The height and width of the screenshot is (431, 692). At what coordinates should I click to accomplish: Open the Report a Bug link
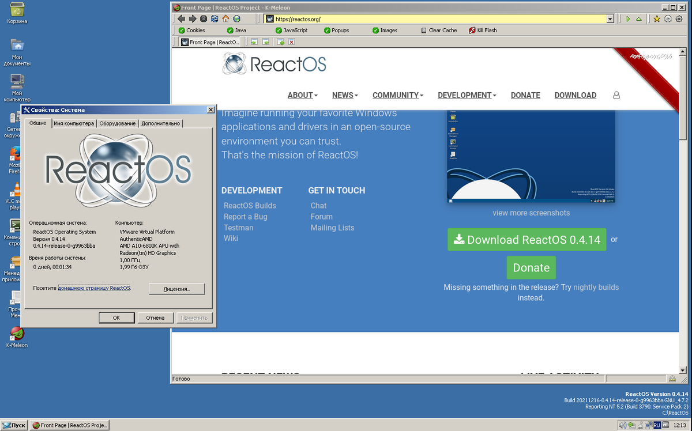[246, 217]
